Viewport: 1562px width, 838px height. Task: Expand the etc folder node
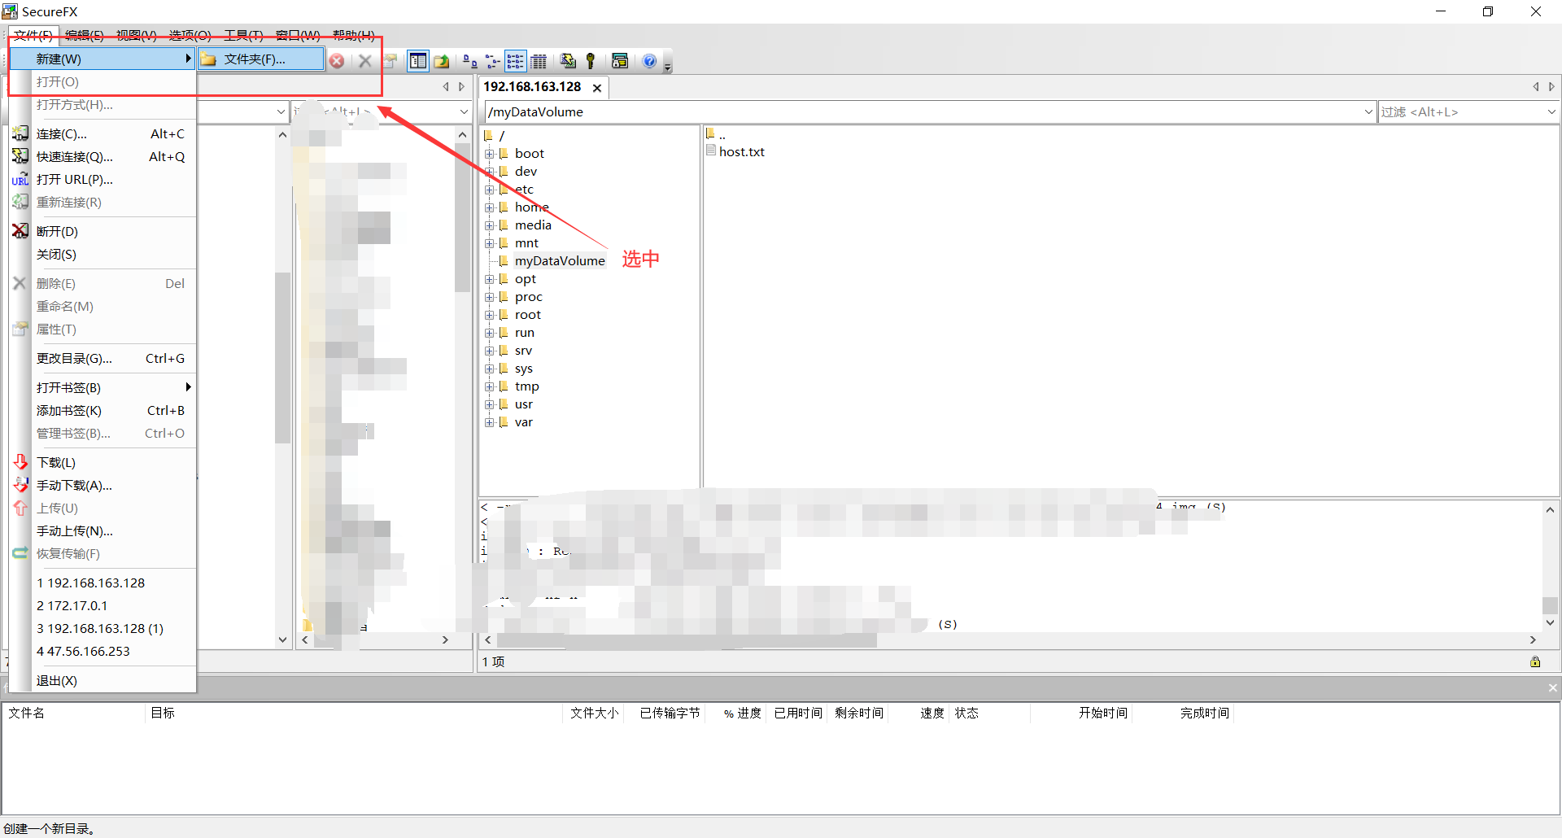490,190
